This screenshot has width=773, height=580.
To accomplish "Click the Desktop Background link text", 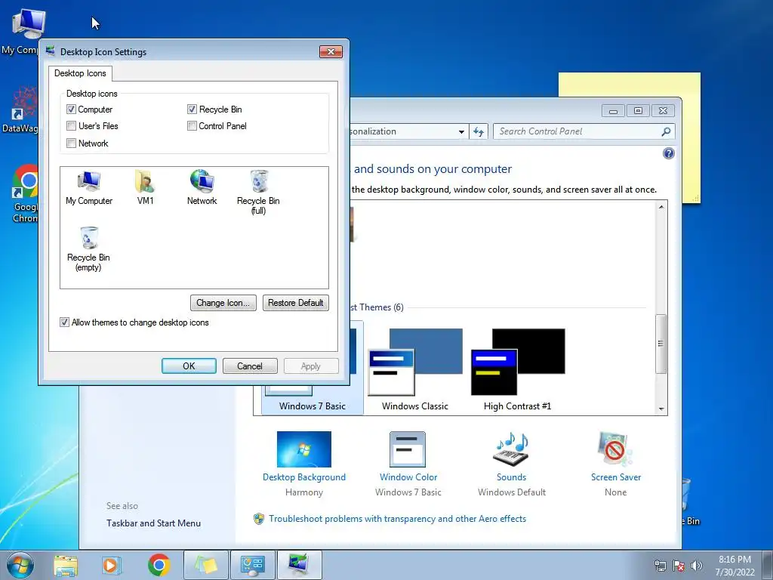I will pos(304,477).
